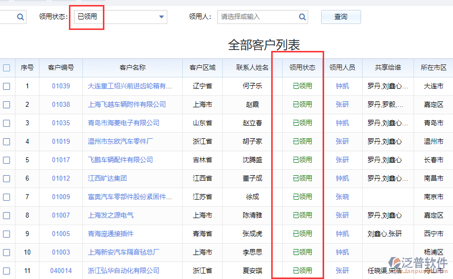453x279 pixels.
Task: Check the checkbox for row 3 (01035)
Action: (x=6, y=123)
